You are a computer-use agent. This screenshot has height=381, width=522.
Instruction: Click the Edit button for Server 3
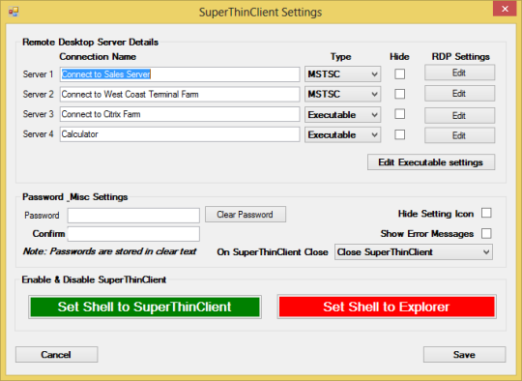click(459, 116)
